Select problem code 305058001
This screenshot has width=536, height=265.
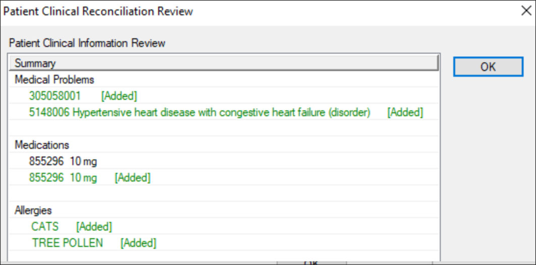click(55, 96)
